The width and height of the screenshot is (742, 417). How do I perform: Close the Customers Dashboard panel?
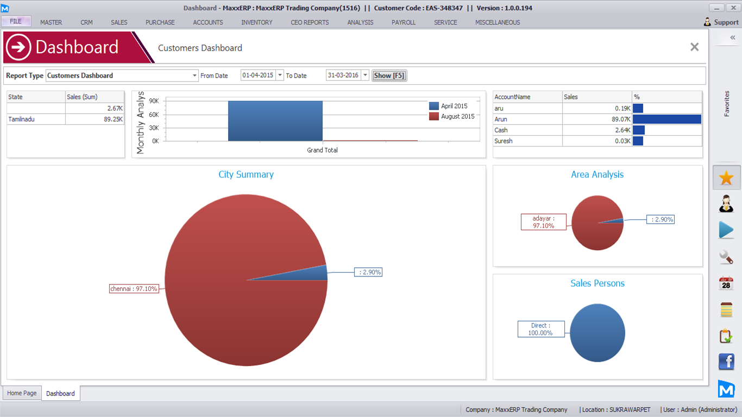[694, 47]
